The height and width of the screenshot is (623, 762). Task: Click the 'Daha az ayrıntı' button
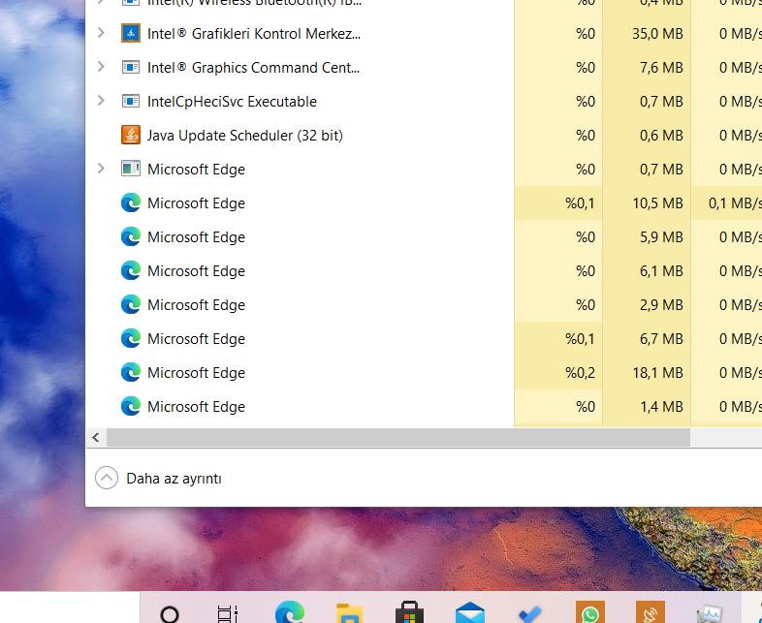163,479
